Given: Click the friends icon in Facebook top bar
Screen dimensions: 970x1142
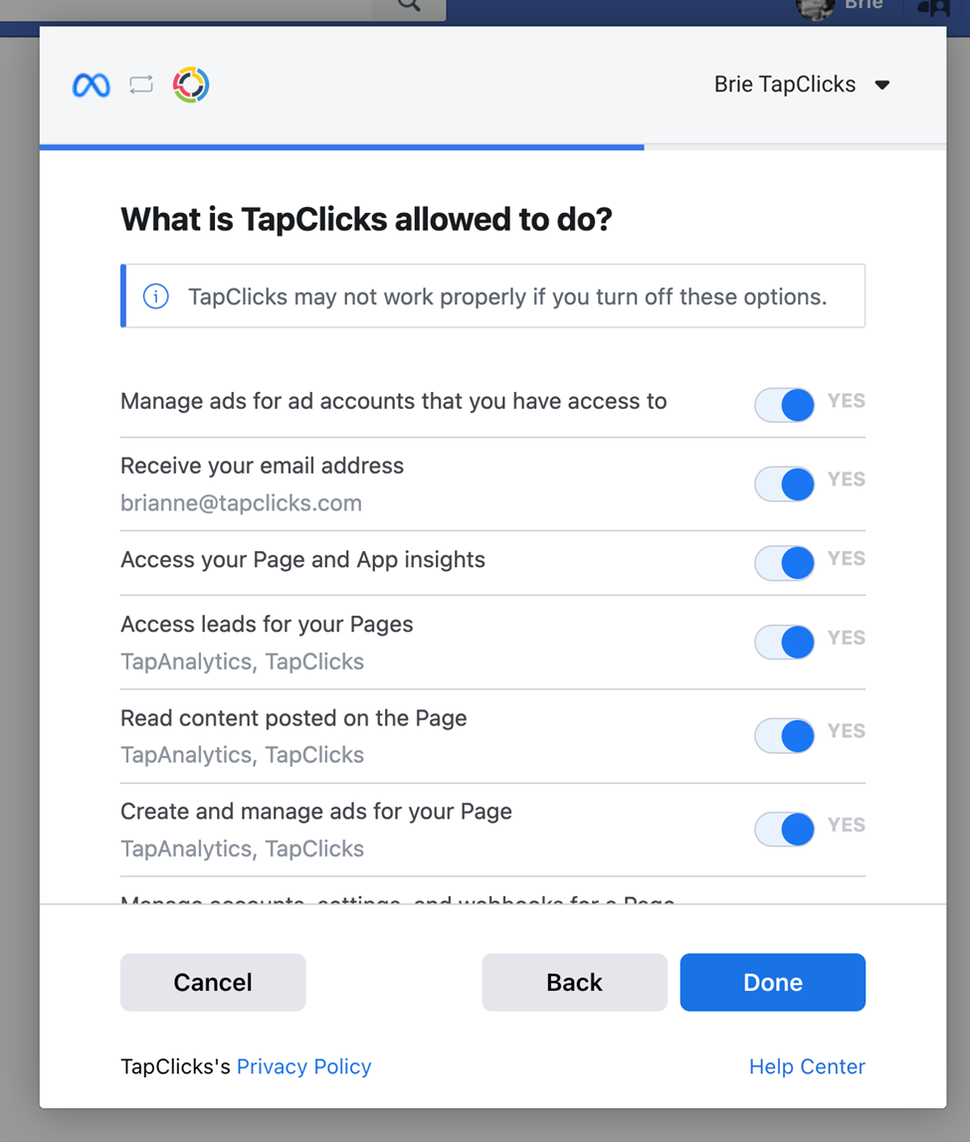Looking at the screenshot, I should point(933,7).
